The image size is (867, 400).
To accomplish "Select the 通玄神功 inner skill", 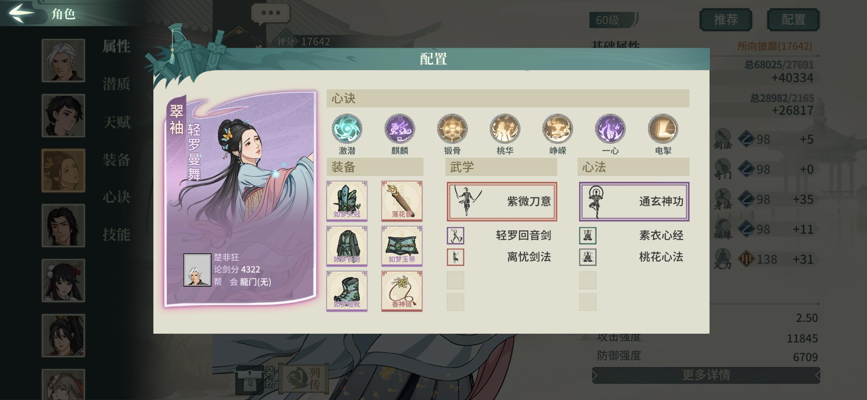I will click(x=634, y=201).
